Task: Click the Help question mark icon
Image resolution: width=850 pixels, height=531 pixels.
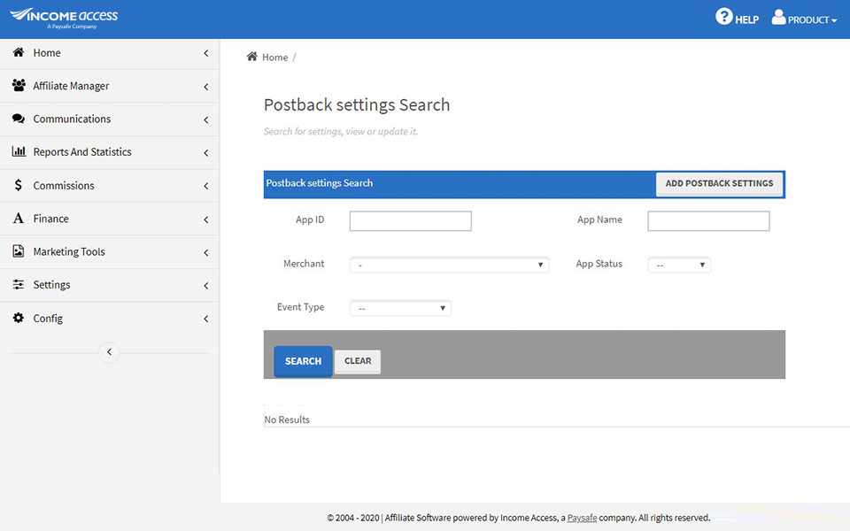Action: click(x=724, y=17)
